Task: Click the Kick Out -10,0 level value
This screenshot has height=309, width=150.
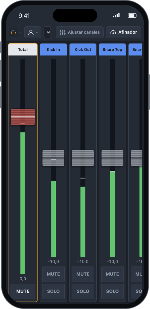Action: (x=83, y=262)
